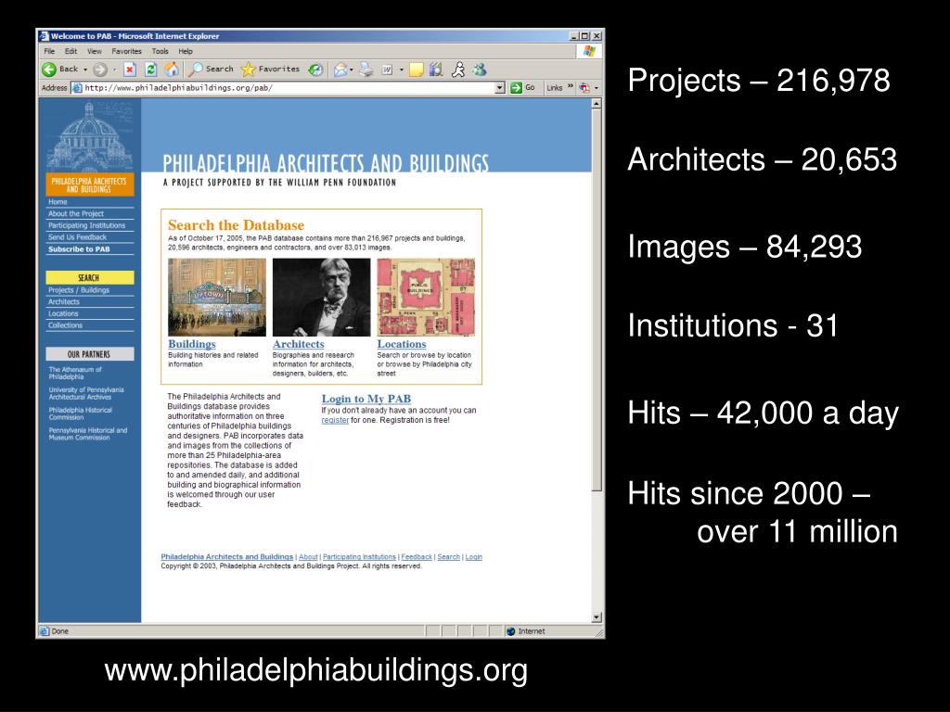The width and height of the screenshot is (950, 712).
Task: Open Participating Institutions sidebar link
Action: point(86,225)
